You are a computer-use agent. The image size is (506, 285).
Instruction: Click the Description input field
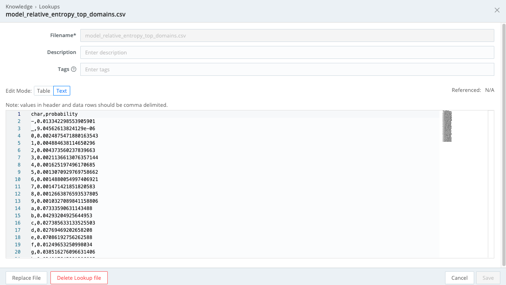click(287, 52)
